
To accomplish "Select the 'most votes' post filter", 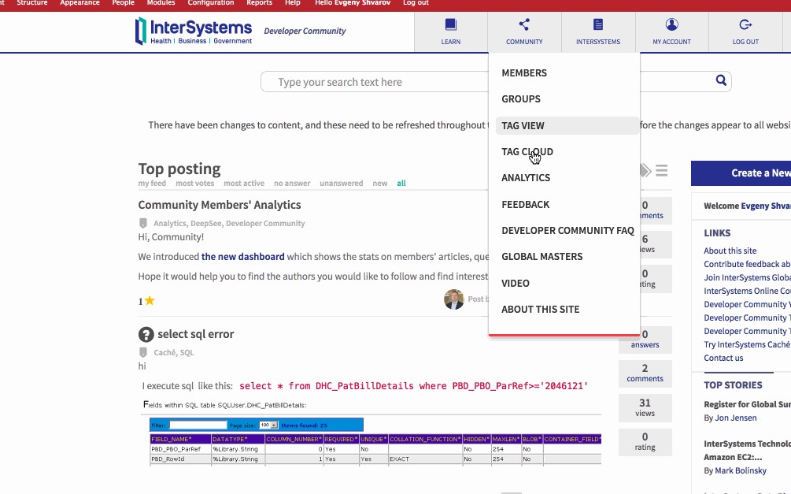I will [x=194, y=184].
